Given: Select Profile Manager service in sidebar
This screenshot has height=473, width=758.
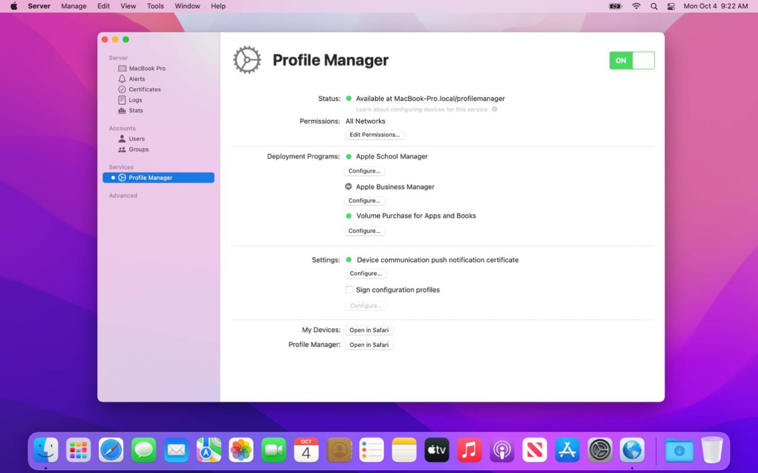Looking at the screenshot, I should [x=158, y=177].
